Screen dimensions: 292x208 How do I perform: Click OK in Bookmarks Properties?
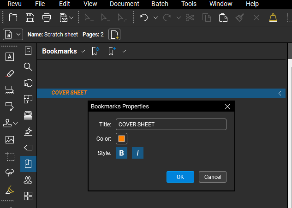(180, 177)
